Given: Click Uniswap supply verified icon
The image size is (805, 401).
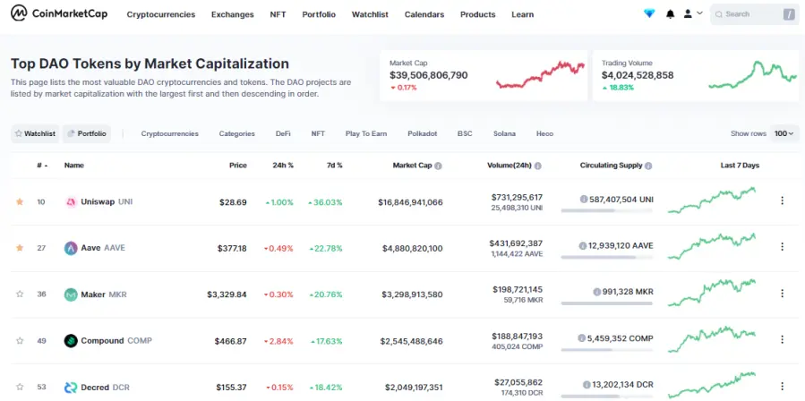Looking at the screenshot, I should coord(584,200).
